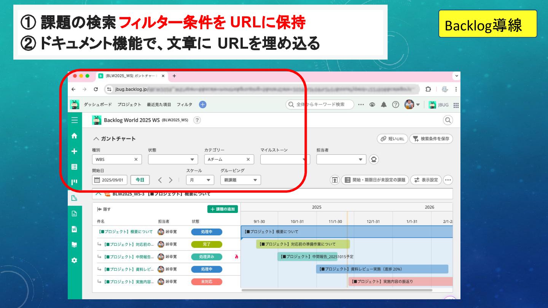This screenshot has width=548, height=308.
Task: Open the browser three-dot menu
Action: coord(456,89)
